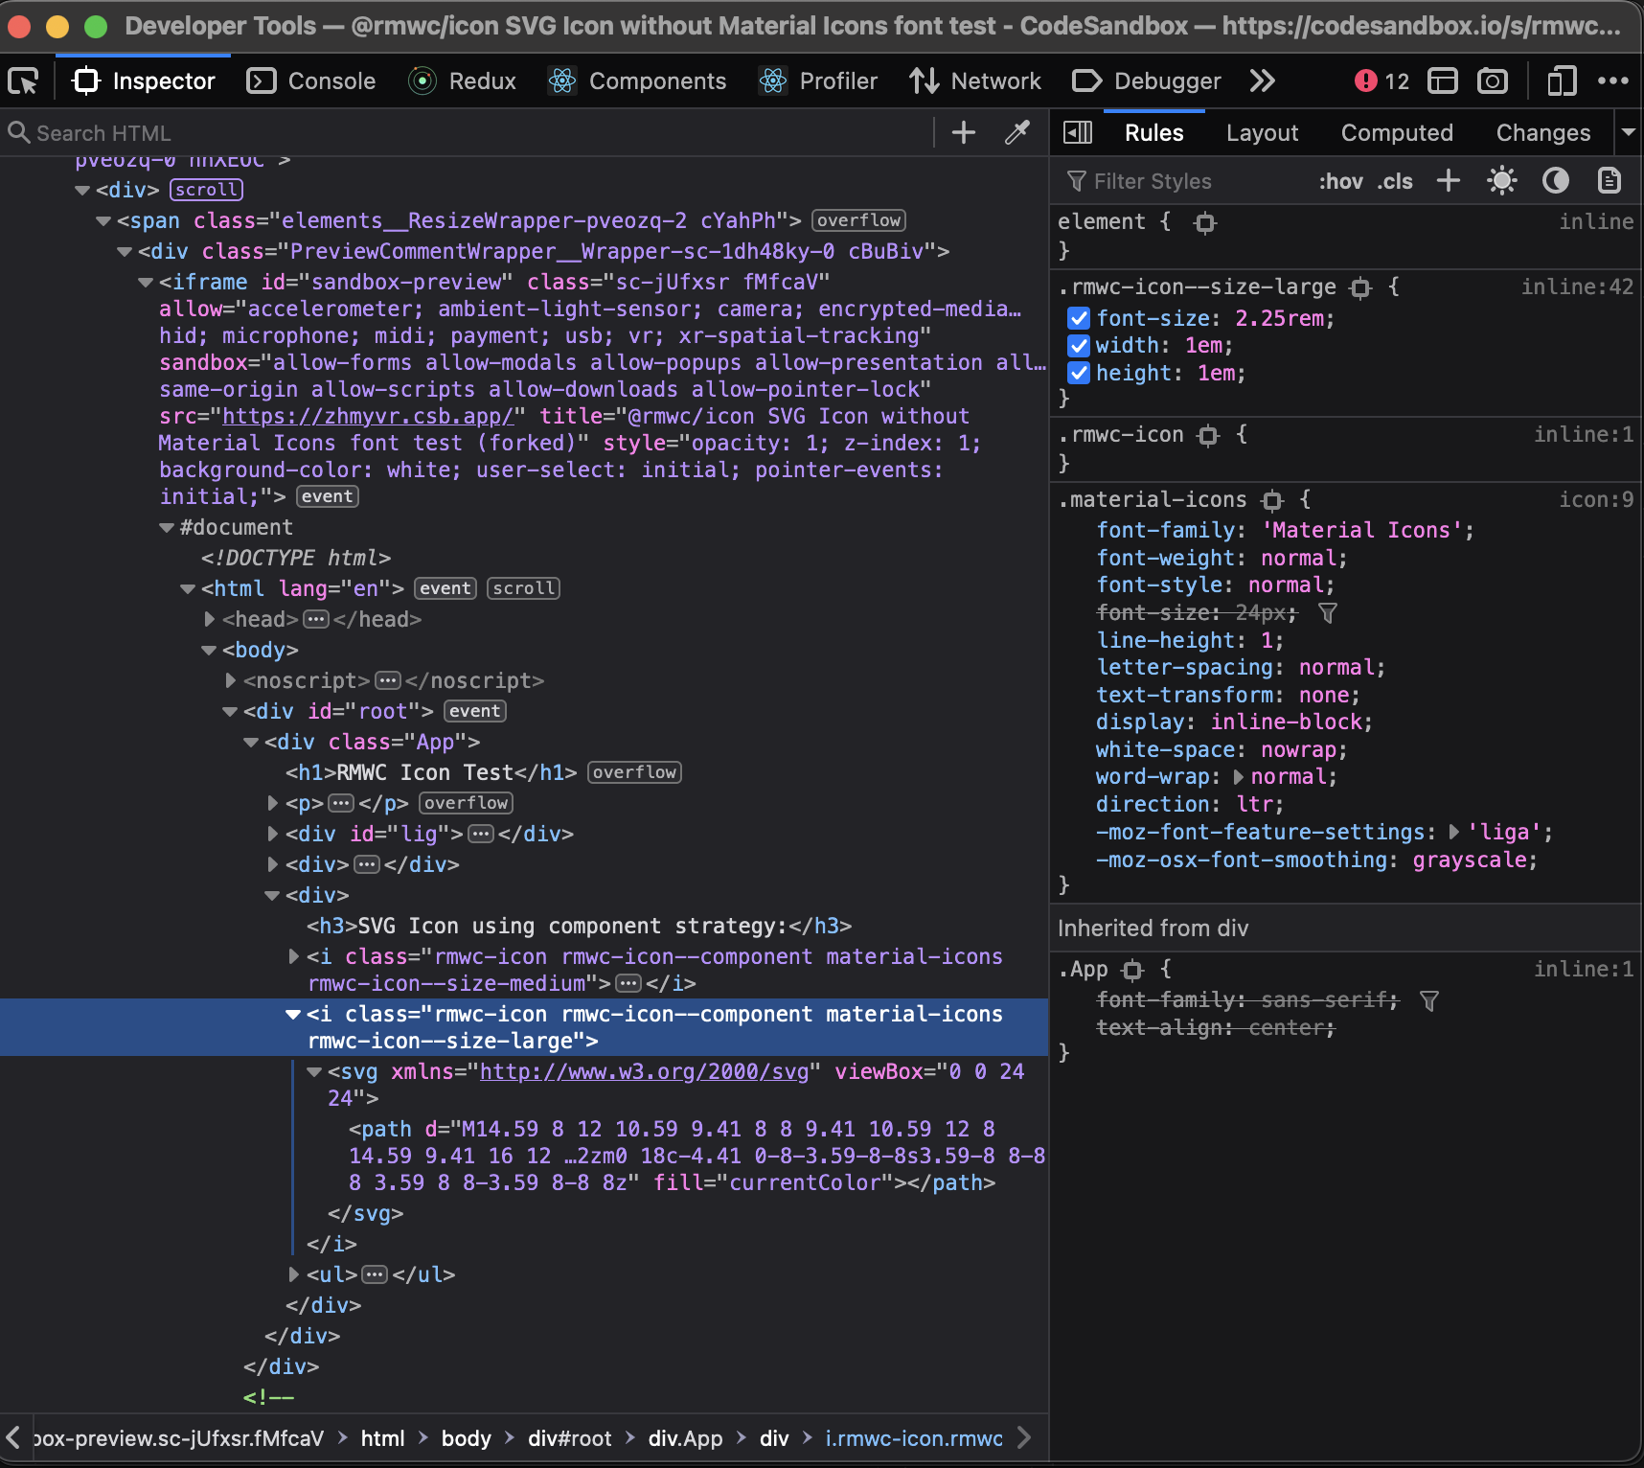Viewport: 1644px width, 1468px height.
Task: Uncheck the width: 1em property
Action: [x=1080, y=346]
